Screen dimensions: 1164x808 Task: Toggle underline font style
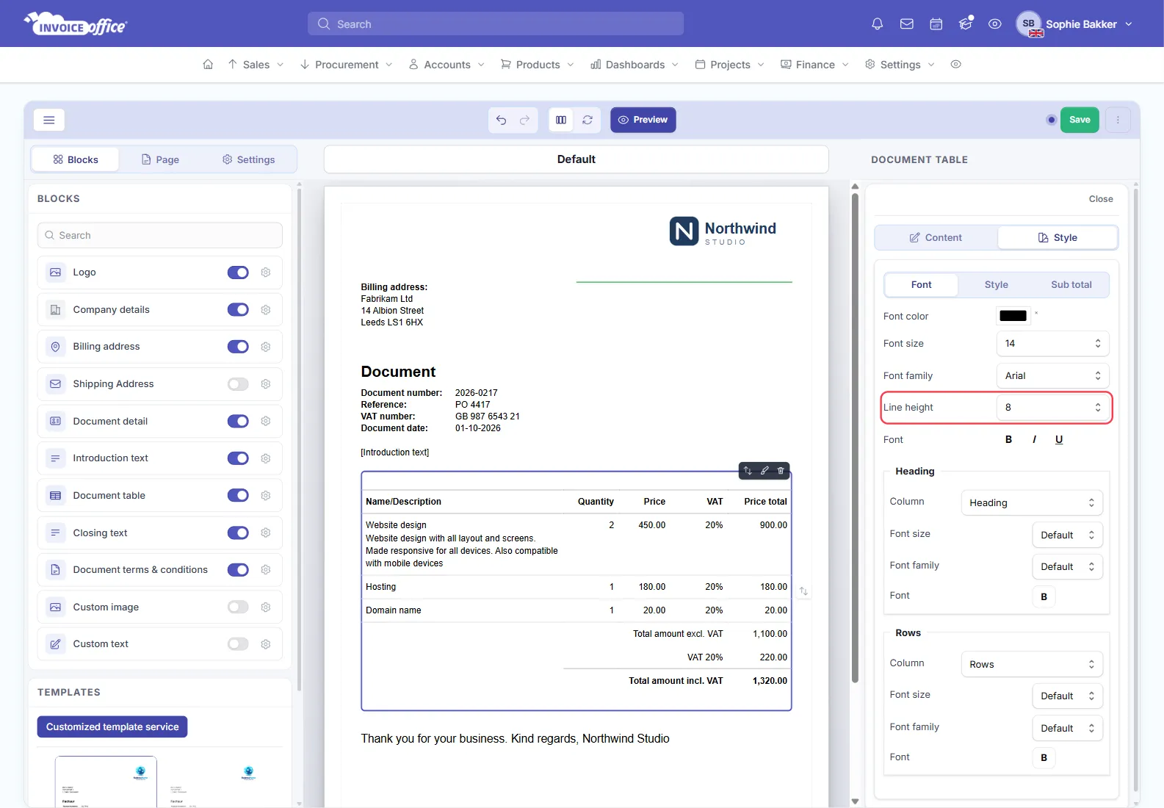point(1059,439)
